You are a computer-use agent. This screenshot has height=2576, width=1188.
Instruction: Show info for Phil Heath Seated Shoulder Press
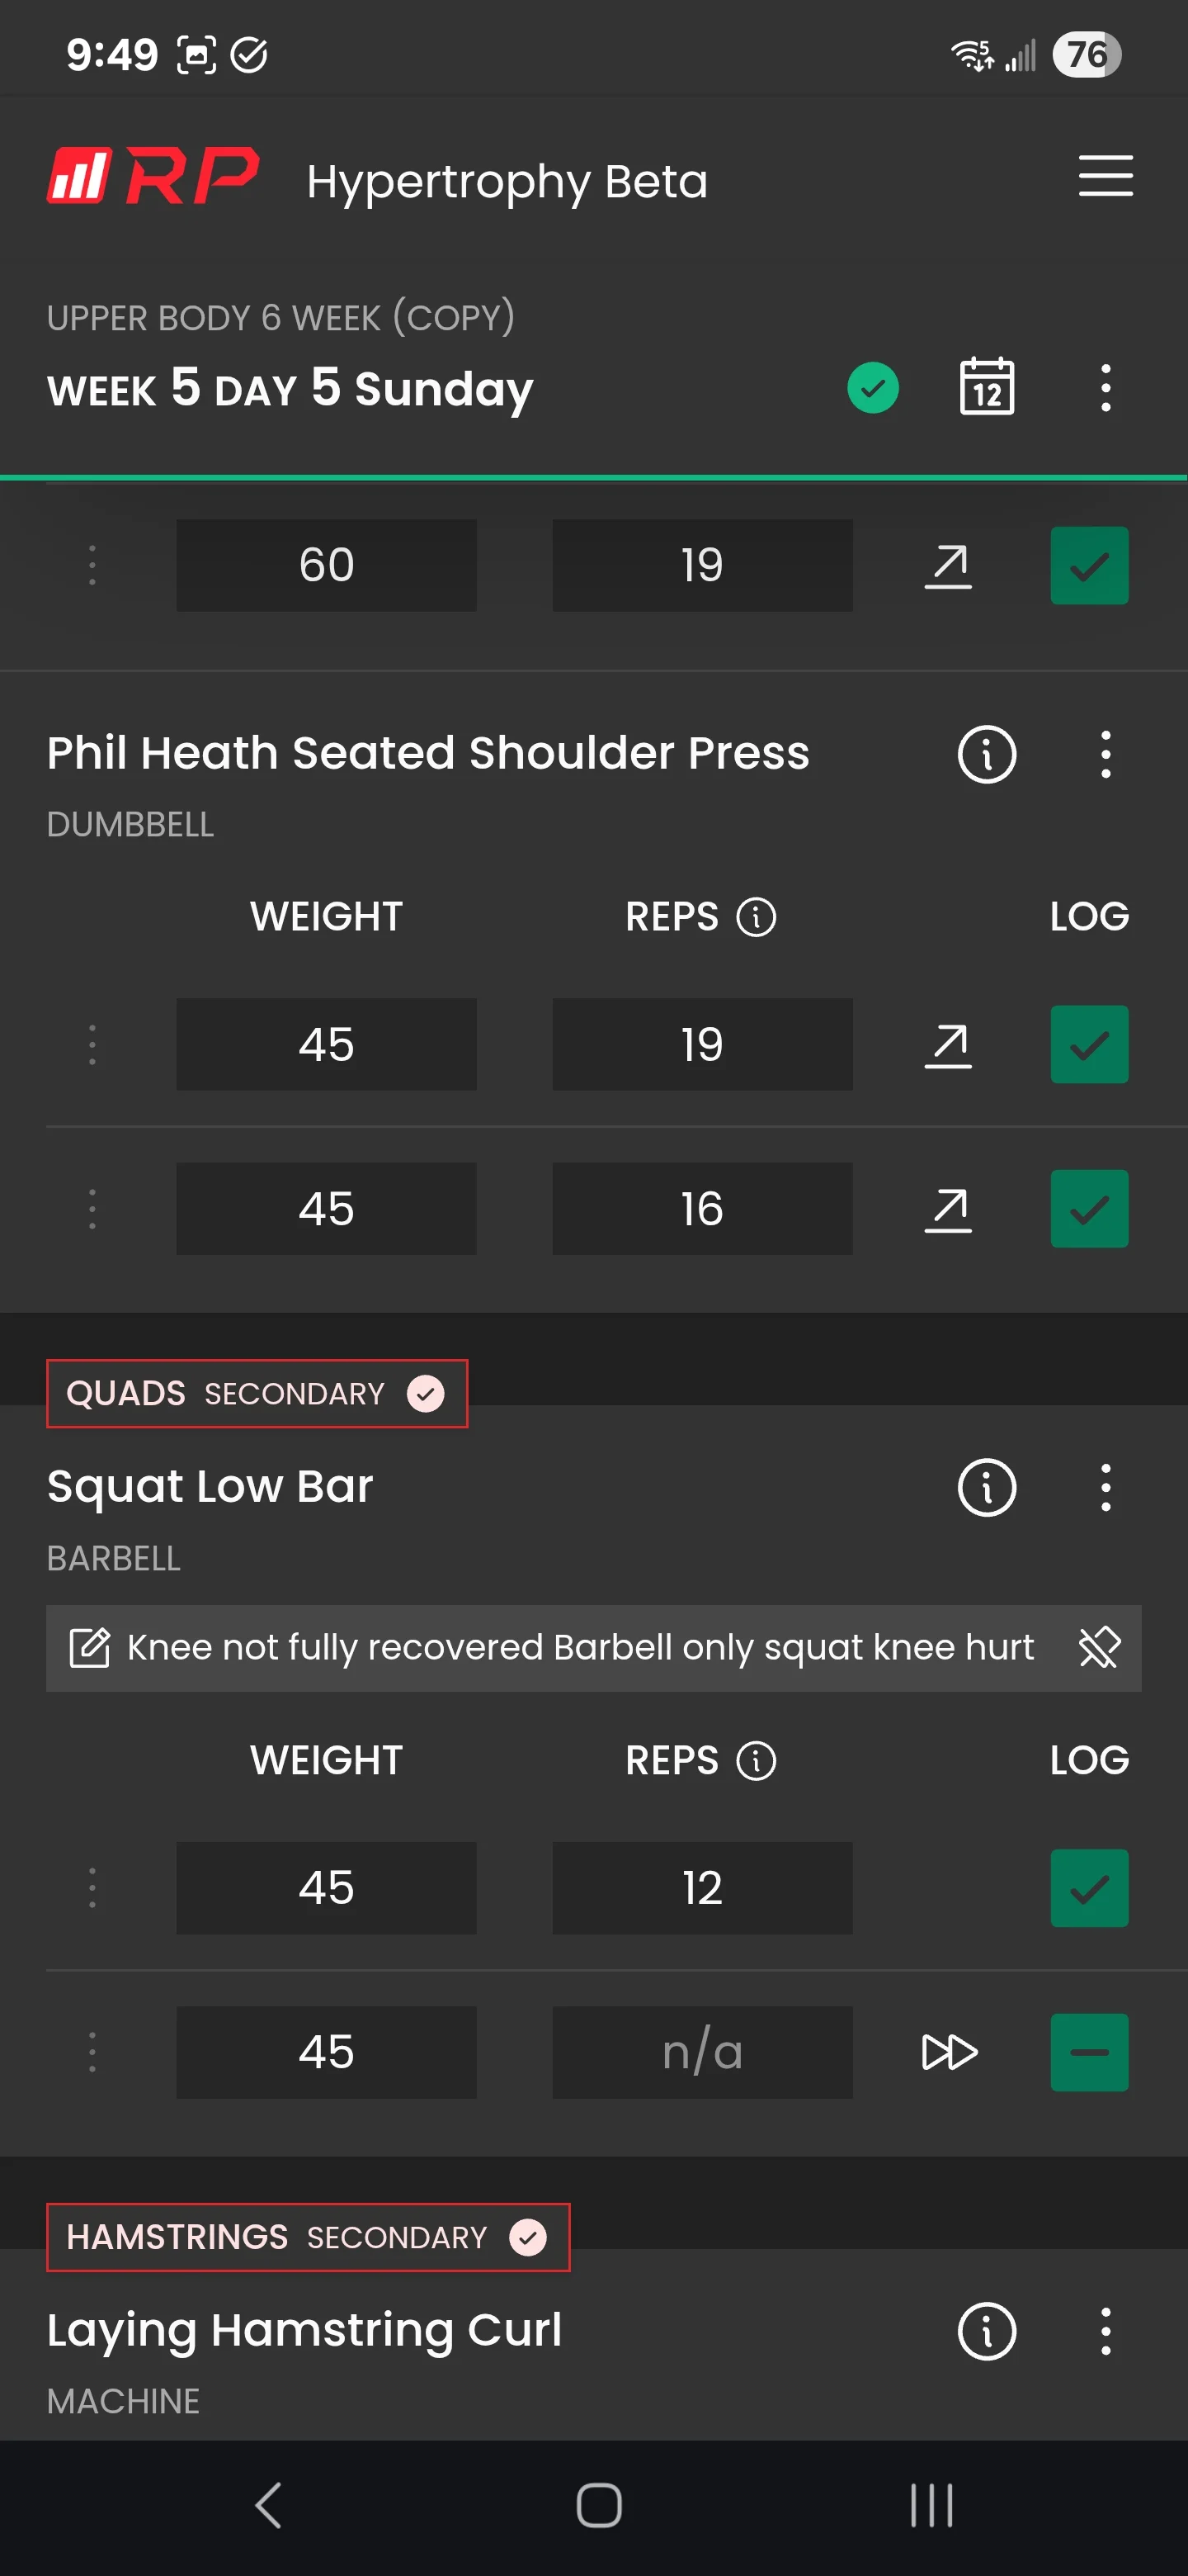point(986,754)
